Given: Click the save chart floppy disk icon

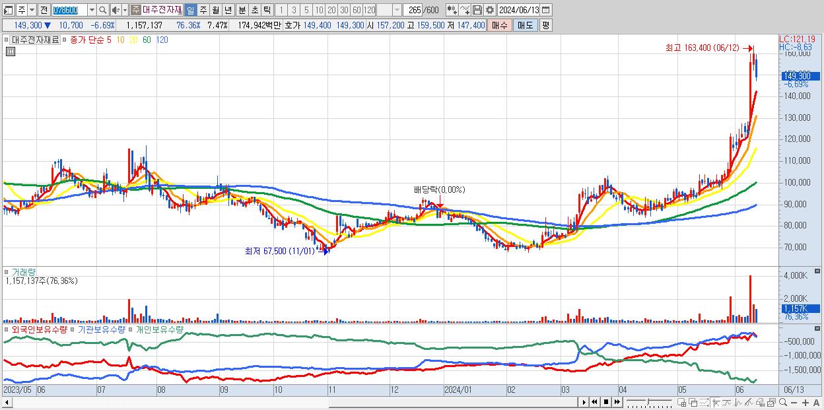Looking at the screenshot, I should coord(477,10).
